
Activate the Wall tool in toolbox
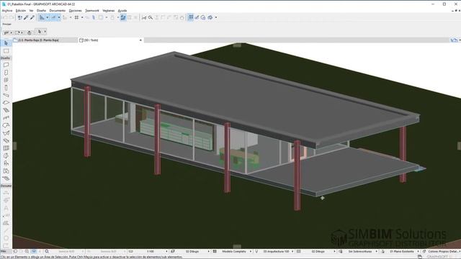coord(6,65)
